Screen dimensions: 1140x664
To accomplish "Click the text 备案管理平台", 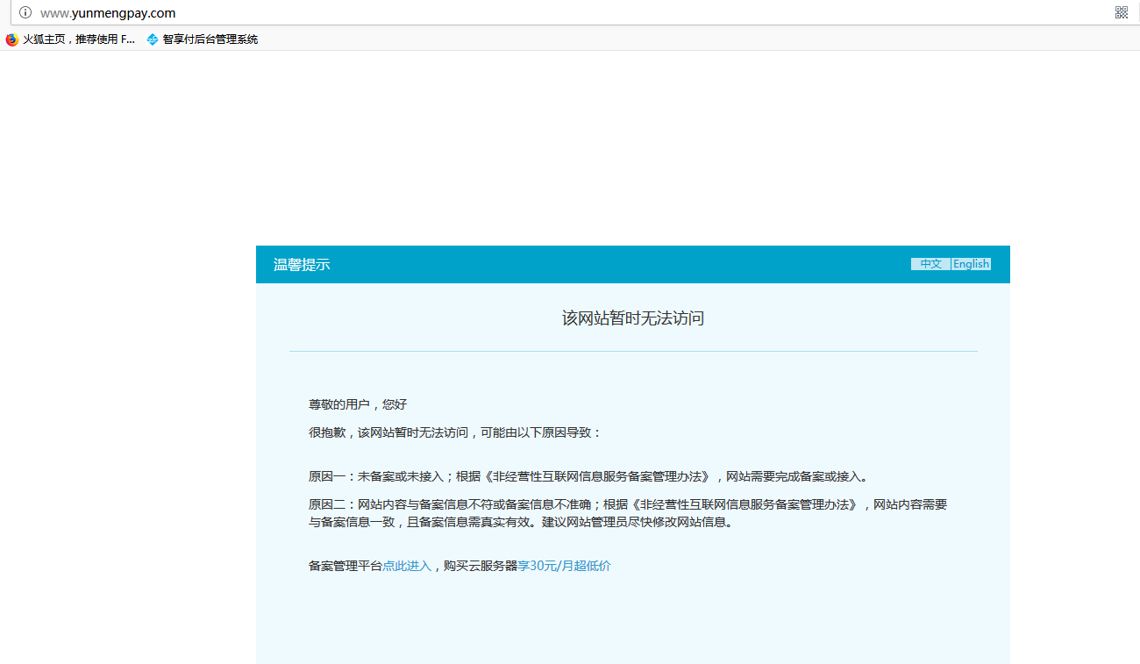I will point(346,566).
